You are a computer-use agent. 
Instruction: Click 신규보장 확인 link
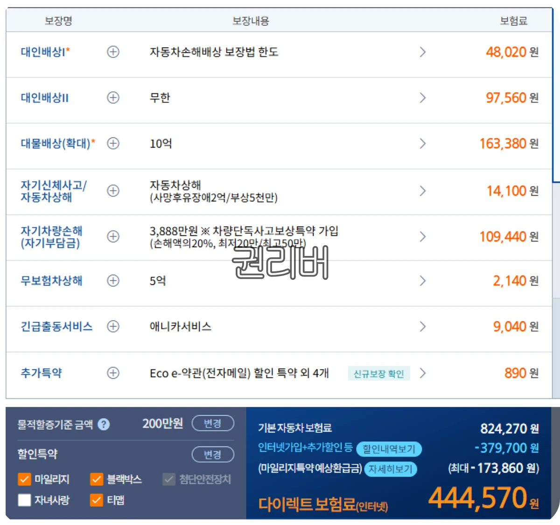tap(379, 374)
